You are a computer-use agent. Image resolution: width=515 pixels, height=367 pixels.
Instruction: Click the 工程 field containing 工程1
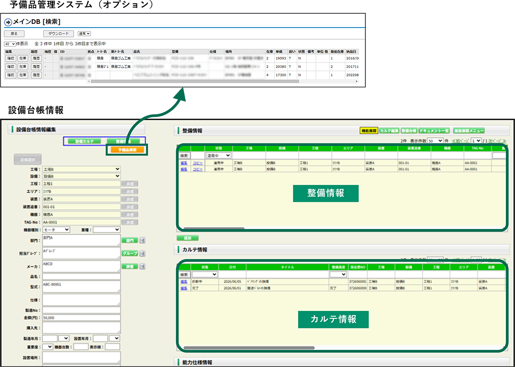point(81,183)
